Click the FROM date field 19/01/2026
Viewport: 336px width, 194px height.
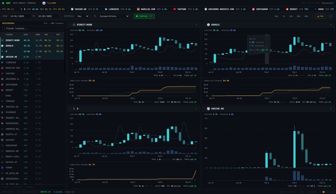pyautogui.click(x=20, y=16)
